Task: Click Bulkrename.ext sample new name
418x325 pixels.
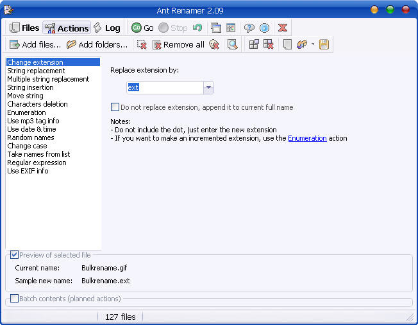Action: (106, 281)
